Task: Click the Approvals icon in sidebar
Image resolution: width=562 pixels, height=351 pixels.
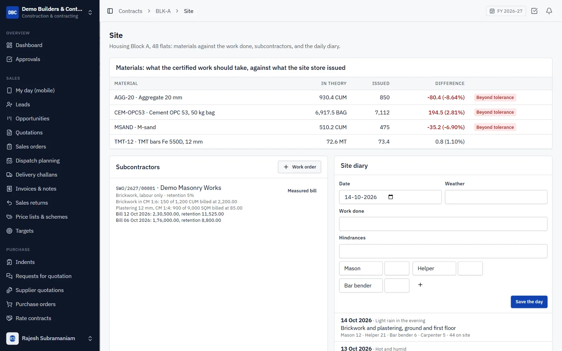Action: 9,59
